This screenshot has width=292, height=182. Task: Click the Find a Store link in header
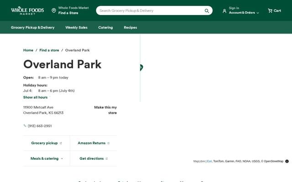pos(68,13)
